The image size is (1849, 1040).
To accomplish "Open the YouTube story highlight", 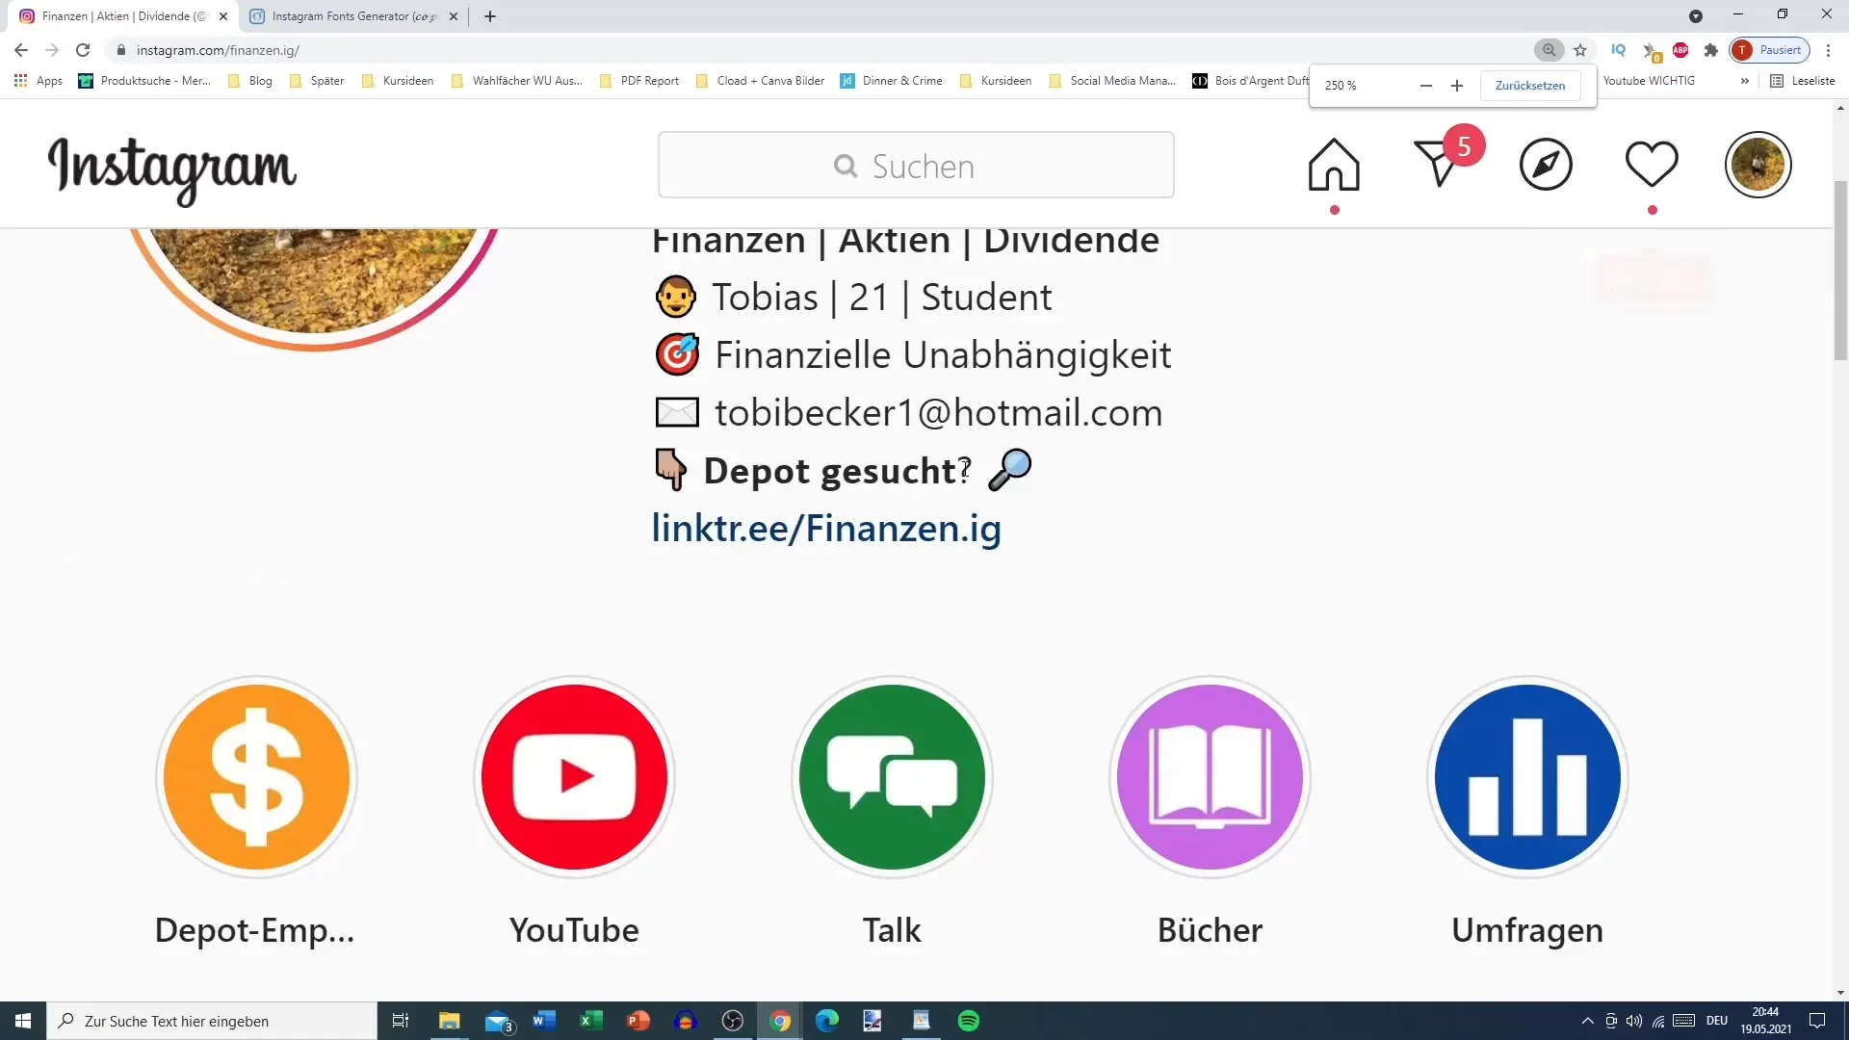I will (574, 776).
